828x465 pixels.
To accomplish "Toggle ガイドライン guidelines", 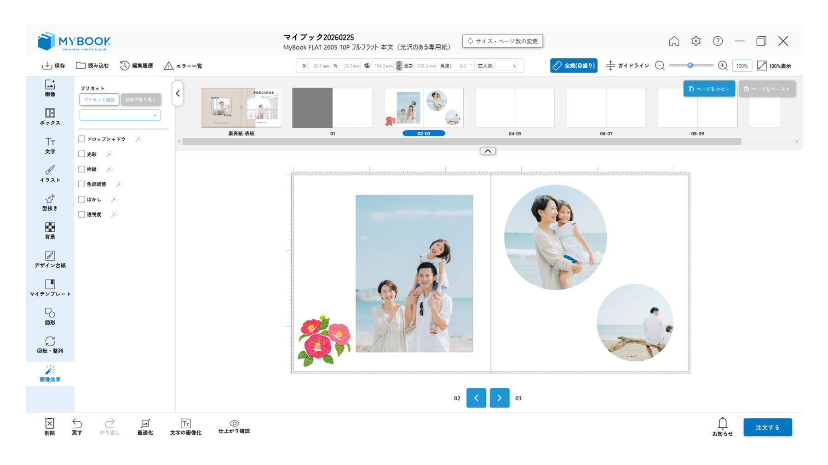I will click(627, 66).
